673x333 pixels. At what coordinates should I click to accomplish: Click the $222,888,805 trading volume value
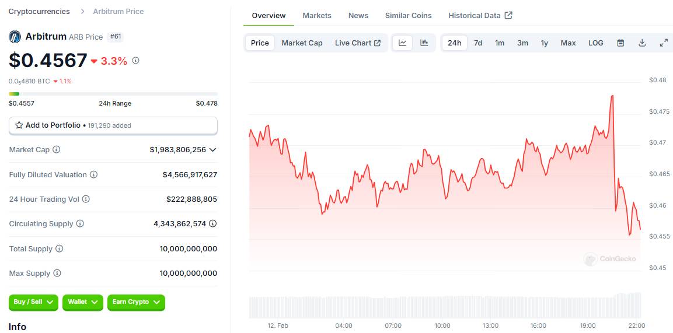pyautogui.click(x=191, y=199)
